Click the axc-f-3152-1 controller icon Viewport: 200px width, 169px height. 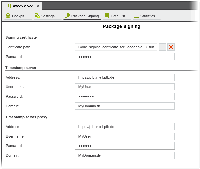(9, 6)
